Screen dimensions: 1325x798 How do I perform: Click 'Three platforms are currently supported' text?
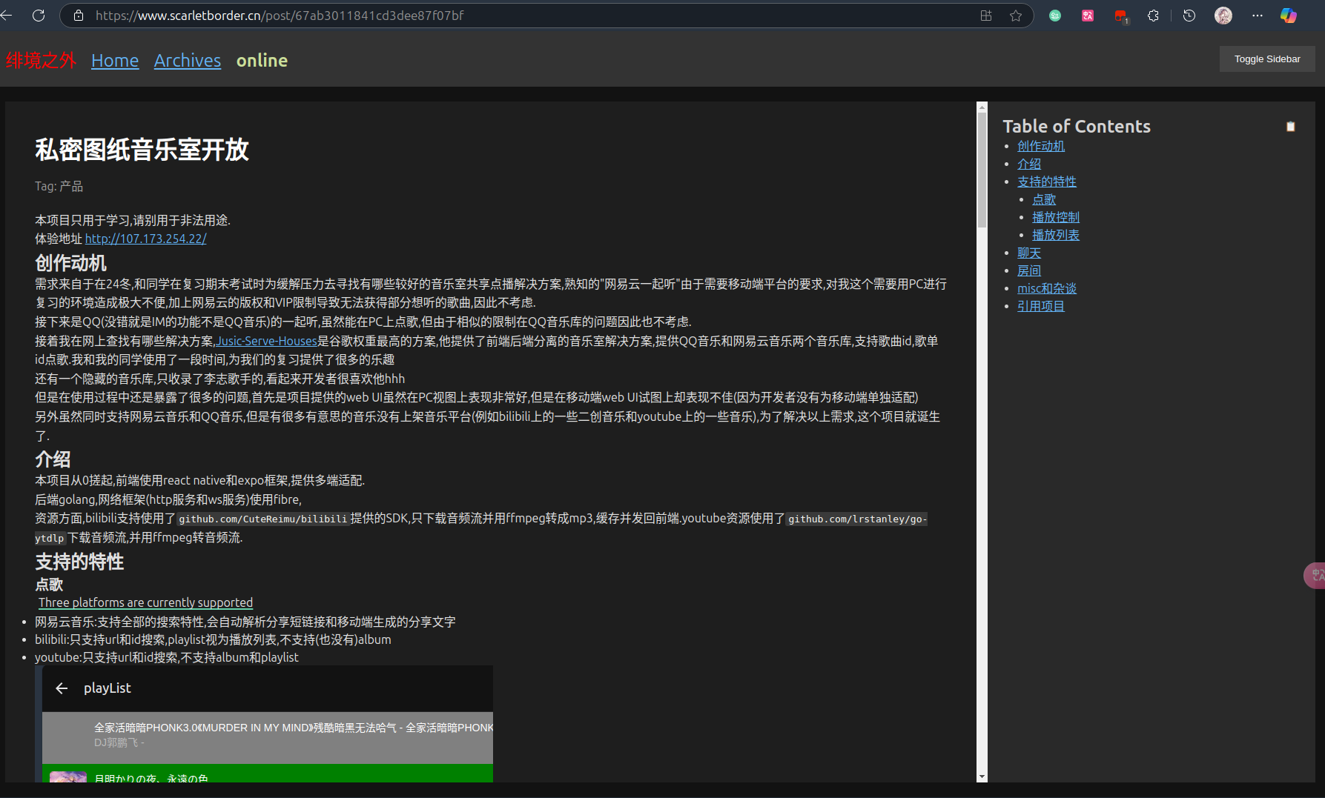145,602
